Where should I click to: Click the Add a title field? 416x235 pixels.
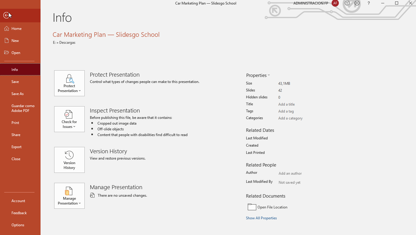287,104
